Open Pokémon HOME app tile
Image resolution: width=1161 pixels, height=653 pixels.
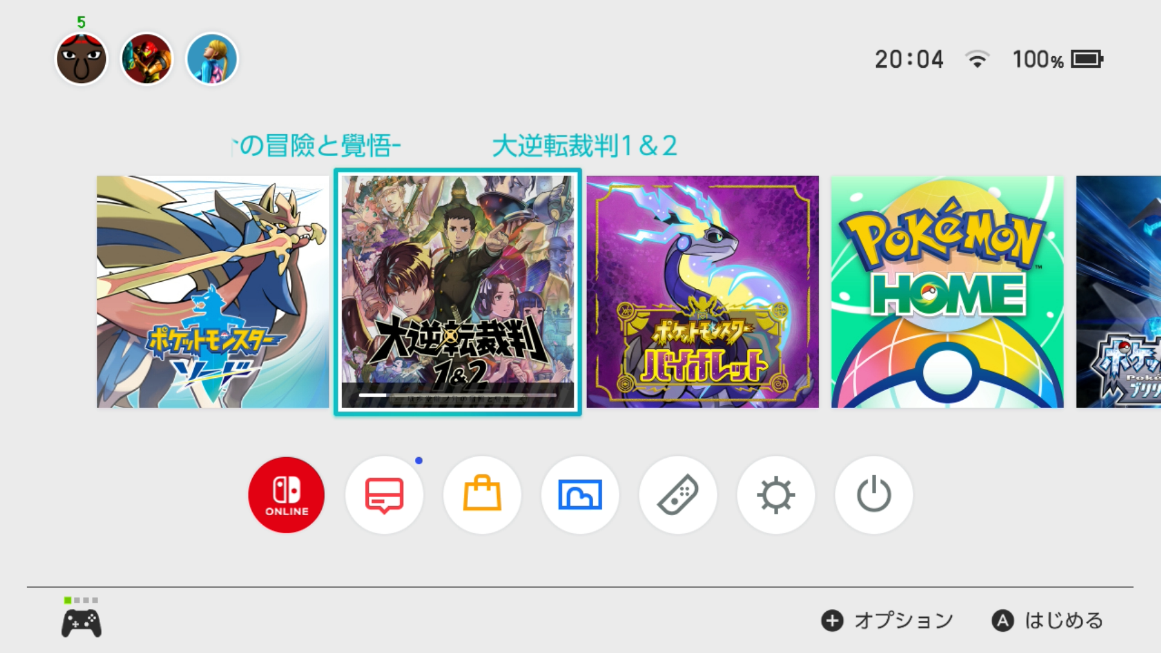(948, 292)
